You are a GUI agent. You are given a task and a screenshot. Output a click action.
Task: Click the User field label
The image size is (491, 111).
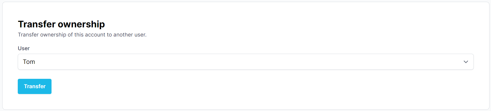point(24,48)
